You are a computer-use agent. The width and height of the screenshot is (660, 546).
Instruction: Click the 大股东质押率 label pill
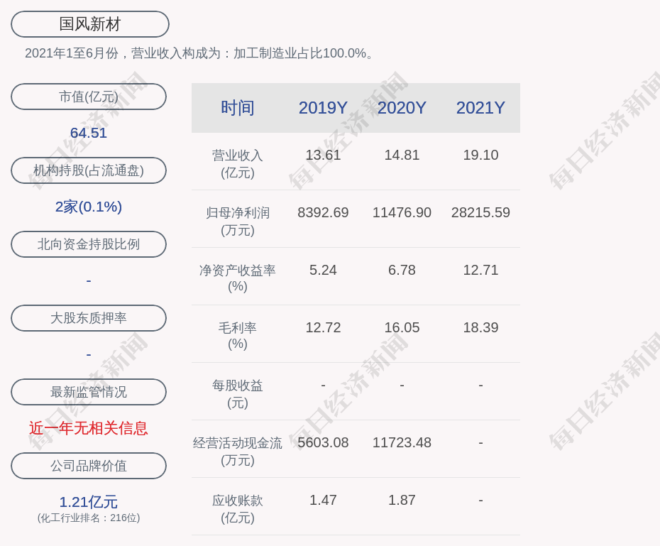(x=89, y=318)
